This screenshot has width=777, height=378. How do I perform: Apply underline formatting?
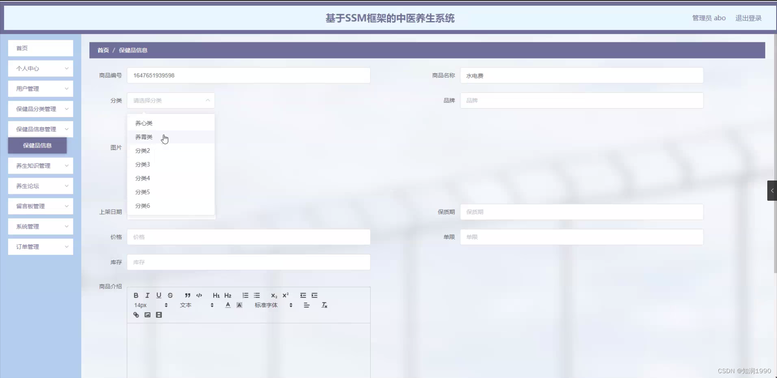159,295
